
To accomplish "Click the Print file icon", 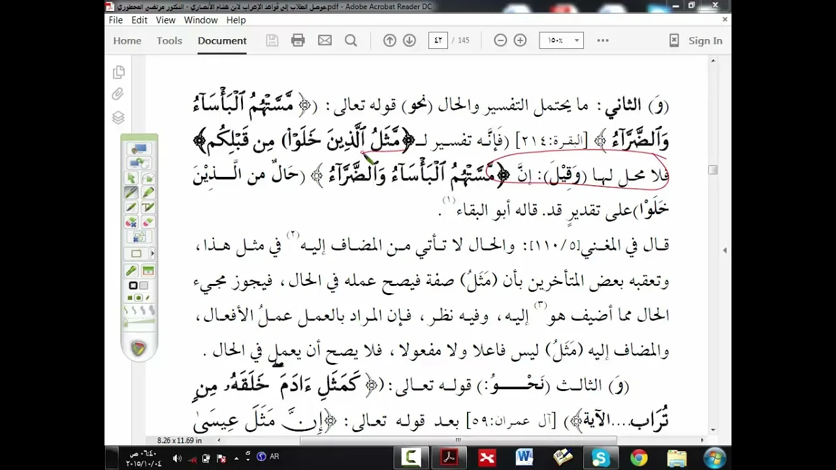I will coord(298,40).
